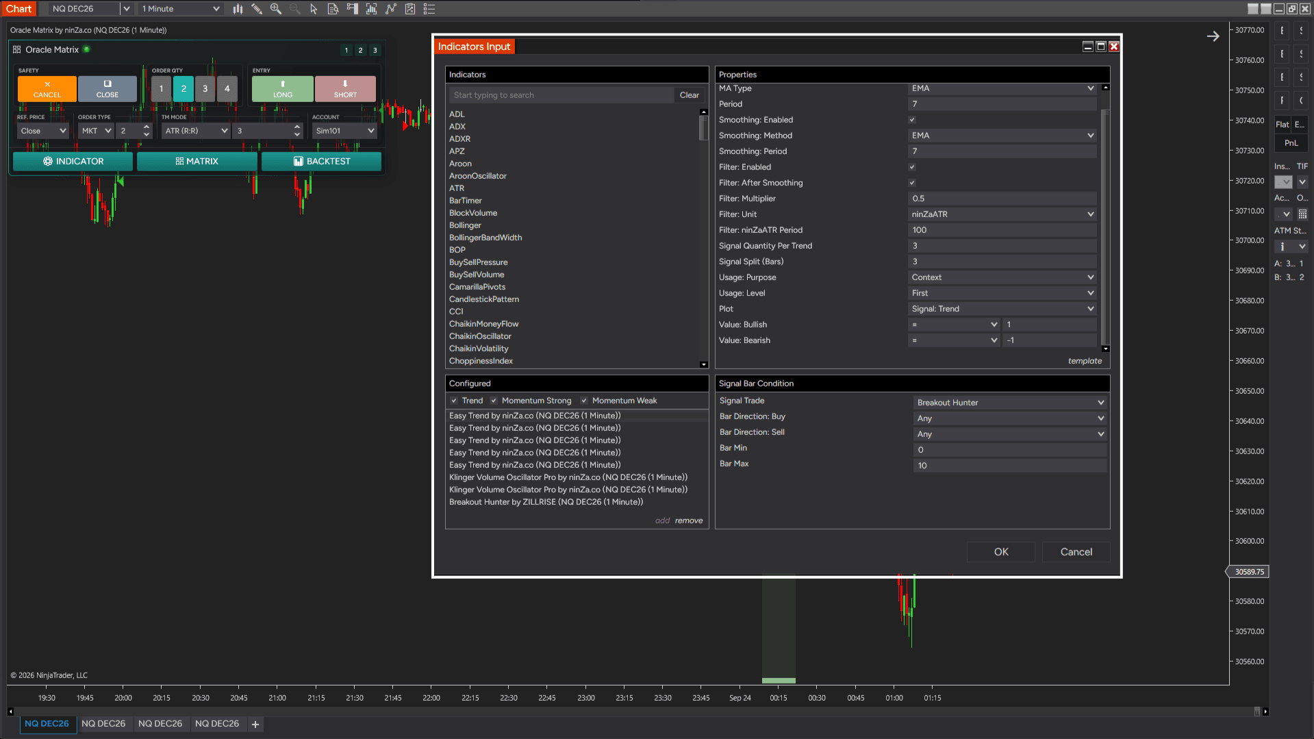Screen dimensions: 1314x739
Task: Open the Smoothing: Method dropdown
Action: pos(1002,136)
